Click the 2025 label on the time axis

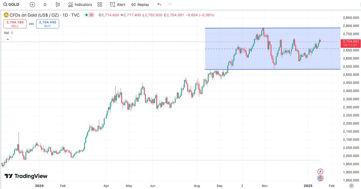[308, 186]
